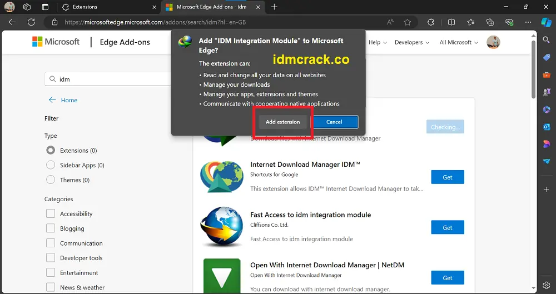The width and height of the screenshot is (556, 294).
Task: Open sidebar Search magnifier icon
Action: (x=547, y=40)
